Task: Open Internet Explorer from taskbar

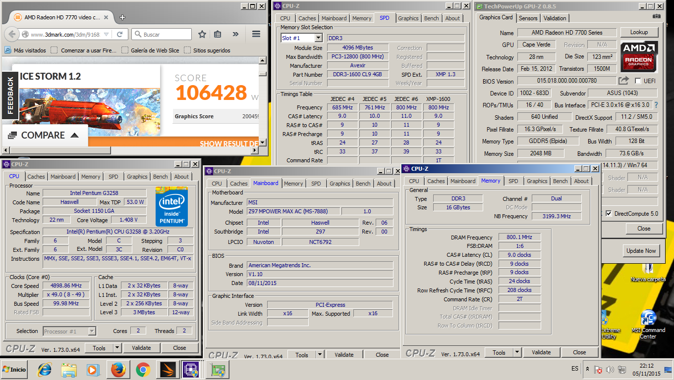Action: 45,370
